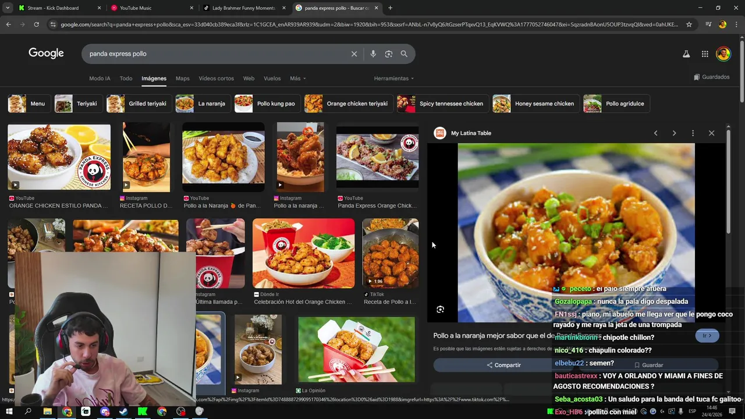745x419 pixels.
Task: Close the image preview panel
Action: click(x=711, y=133)
